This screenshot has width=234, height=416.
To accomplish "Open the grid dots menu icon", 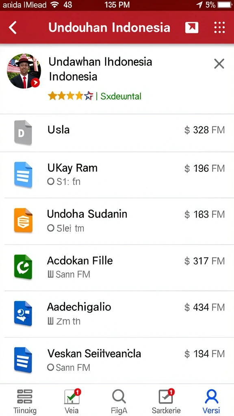I will click(219, 27).
